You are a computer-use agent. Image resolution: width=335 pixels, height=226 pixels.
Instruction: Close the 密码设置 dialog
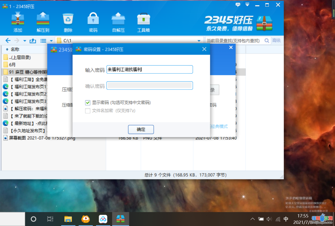[x=204, y=49]
